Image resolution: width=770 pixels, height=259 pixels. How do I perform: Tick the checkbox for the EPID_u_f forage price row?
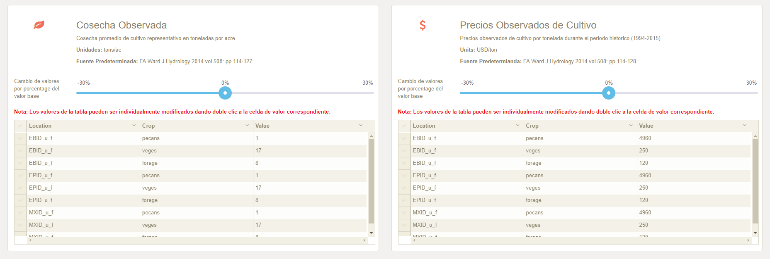(x=404, y=200)
